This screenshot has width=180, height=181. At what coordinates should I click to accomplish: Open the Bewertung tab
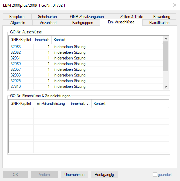pyautogui.click(x=162, y=16)
